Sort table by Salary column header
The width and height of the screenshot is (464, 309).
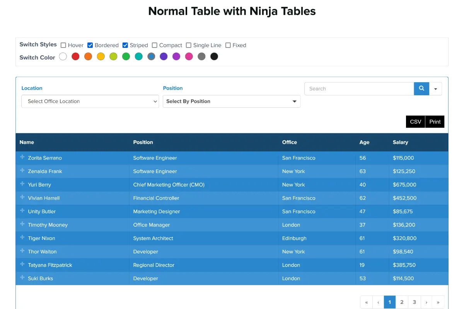[x=400, y=142]
